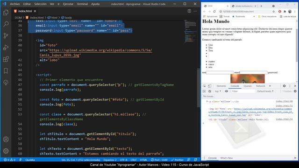
Task: Change the HTML language mode
Action: click(x=143, y=160)
